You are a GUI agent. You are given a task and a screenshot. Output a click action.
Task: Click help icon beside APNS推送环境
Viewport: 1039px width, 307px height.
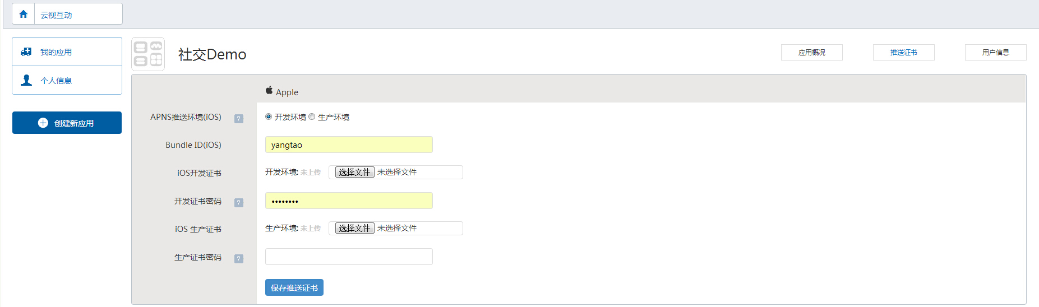(239, 118)
